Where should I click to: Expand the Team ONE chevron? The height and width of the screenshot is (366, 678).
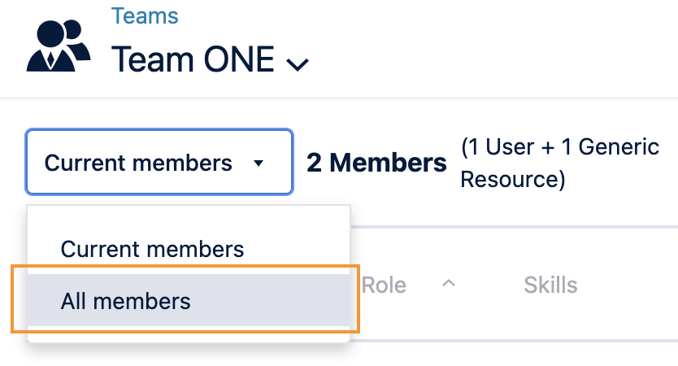coord(298,64)
